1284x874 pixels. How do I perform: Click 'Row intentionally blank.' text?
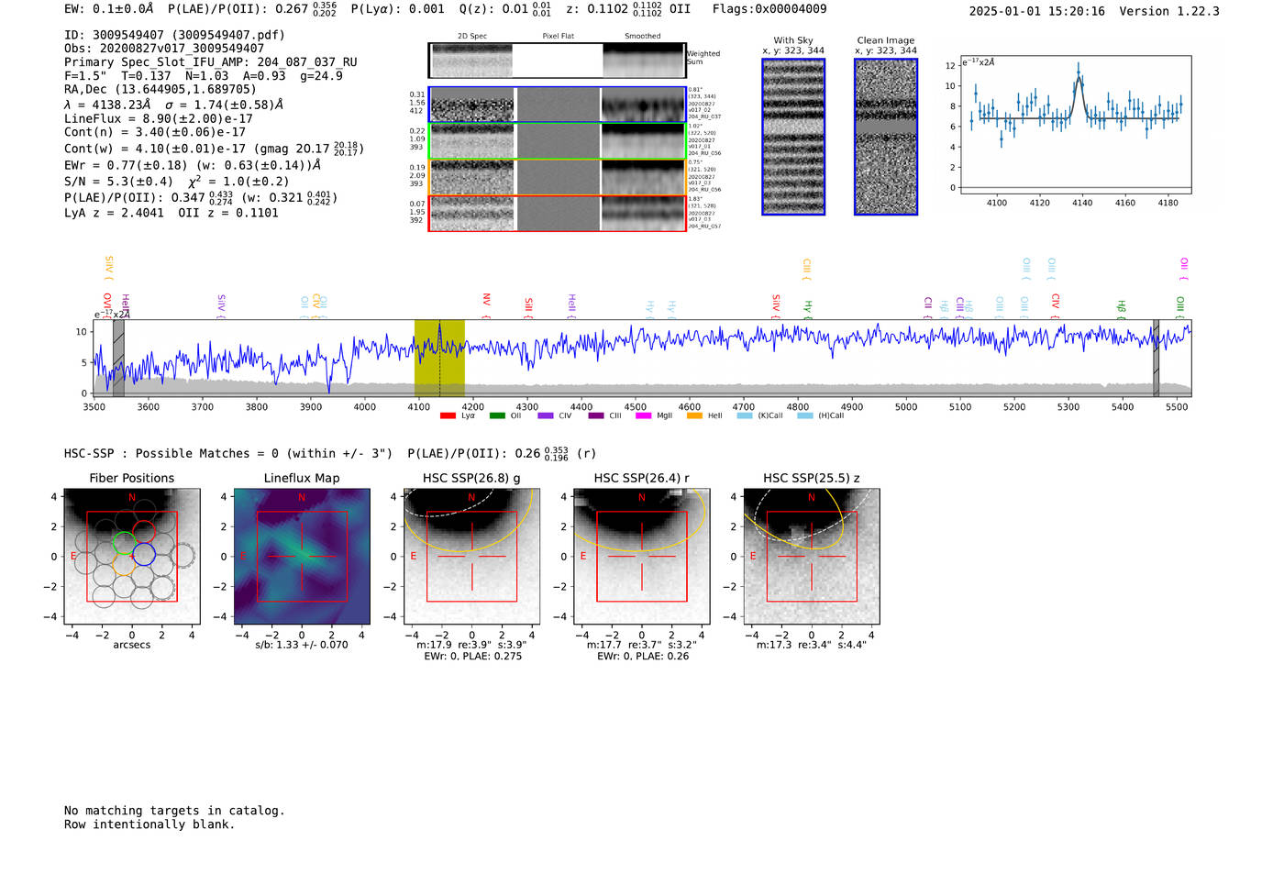click(149, 824)
